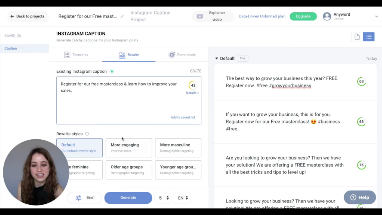Select the list view icon
This screenshot has height=215, width=382.
[x=369, y=37]
